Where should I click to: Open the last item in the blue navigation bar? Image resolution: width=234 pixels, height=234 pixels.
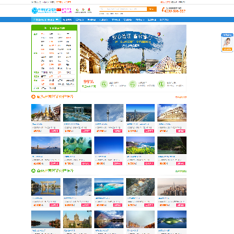click(164, 19)
